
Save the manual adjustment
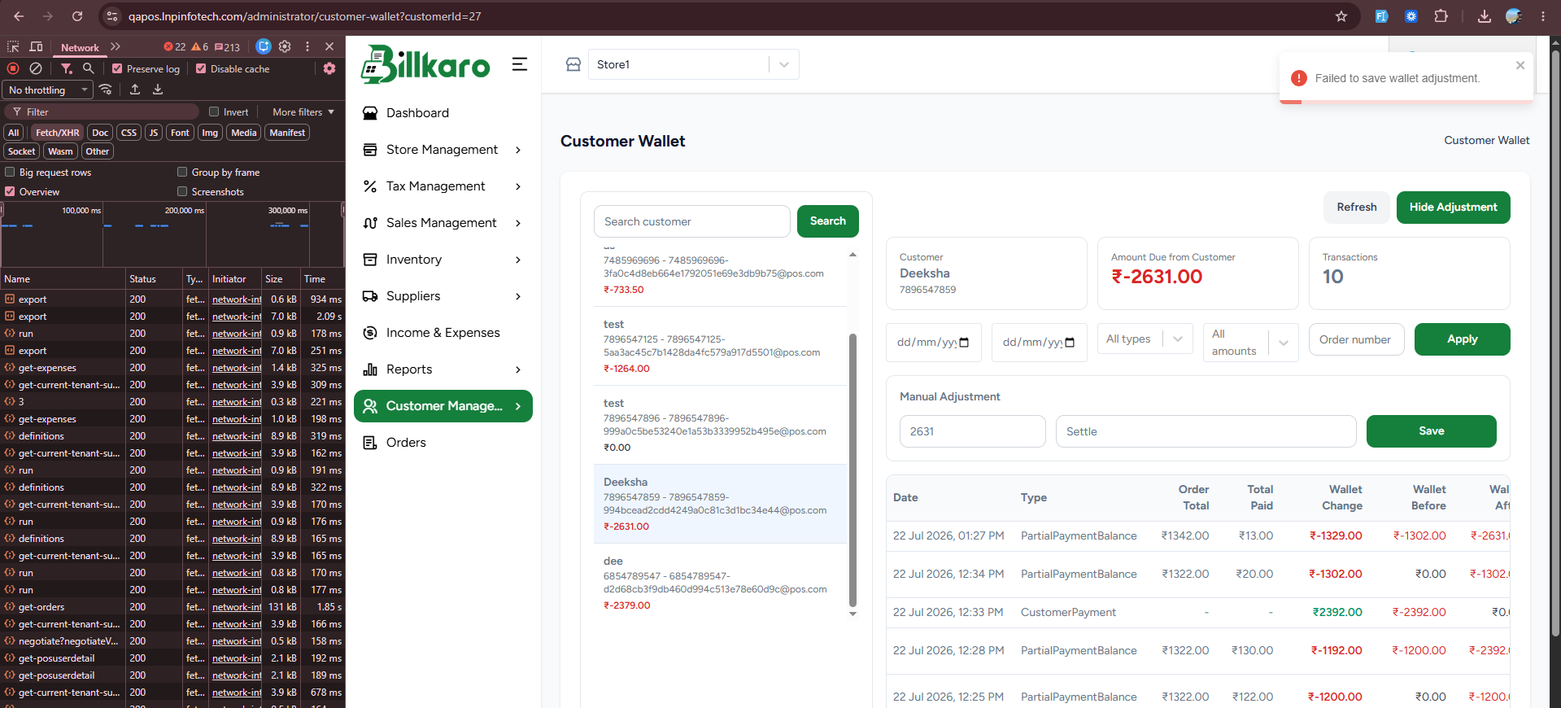pyautogui.click(x=1431, y=431)
